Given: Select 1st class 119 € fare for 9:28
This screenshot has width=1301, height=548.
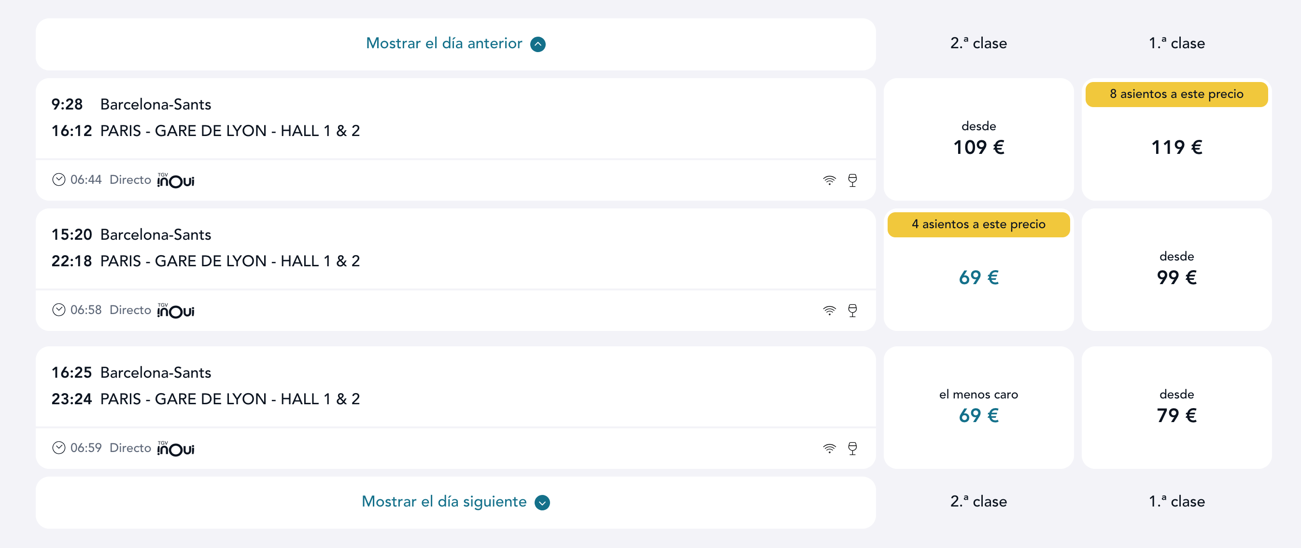Looking at the screenshot, I should pos(1176,139).
